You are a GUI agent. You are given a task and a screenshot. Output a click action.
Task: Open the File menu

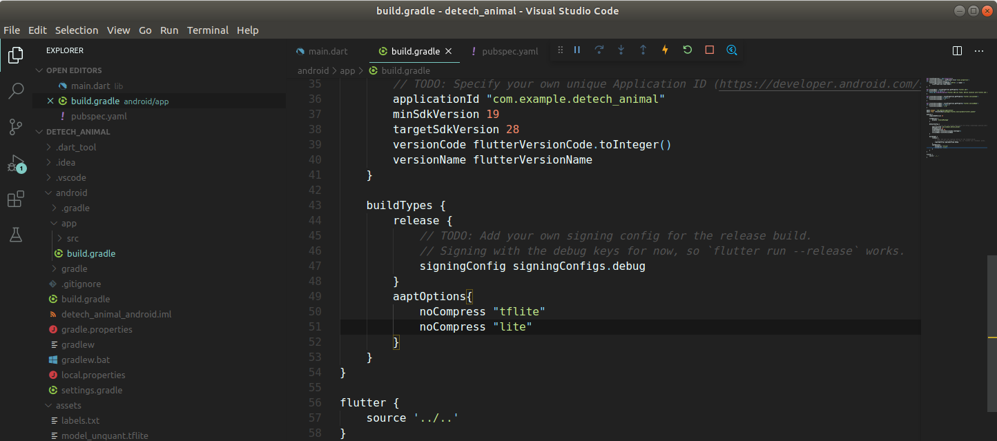coord(12,30)
